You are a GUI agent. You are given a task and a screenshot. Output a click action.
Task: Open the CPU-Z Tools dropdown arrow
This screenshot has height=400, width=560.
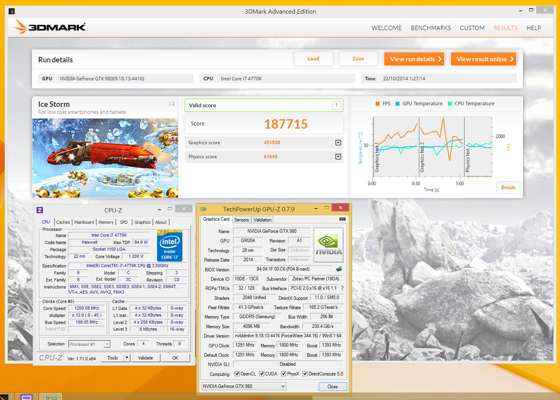coord(127,358)
